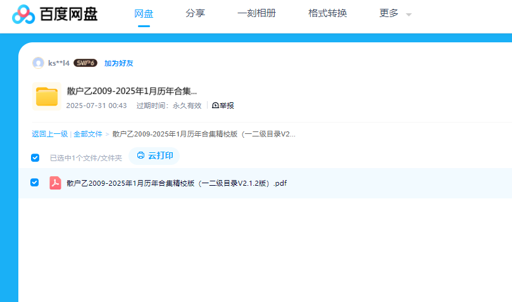Click the yellow shared folder icon
The image size is (512, 302).
[46, 96]
